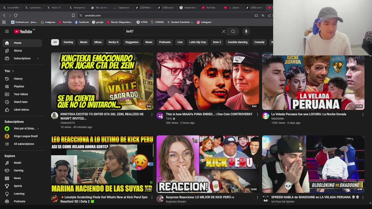Screen dimensions: 372x209
Task: Click the translate page icon
Action: 263,15
